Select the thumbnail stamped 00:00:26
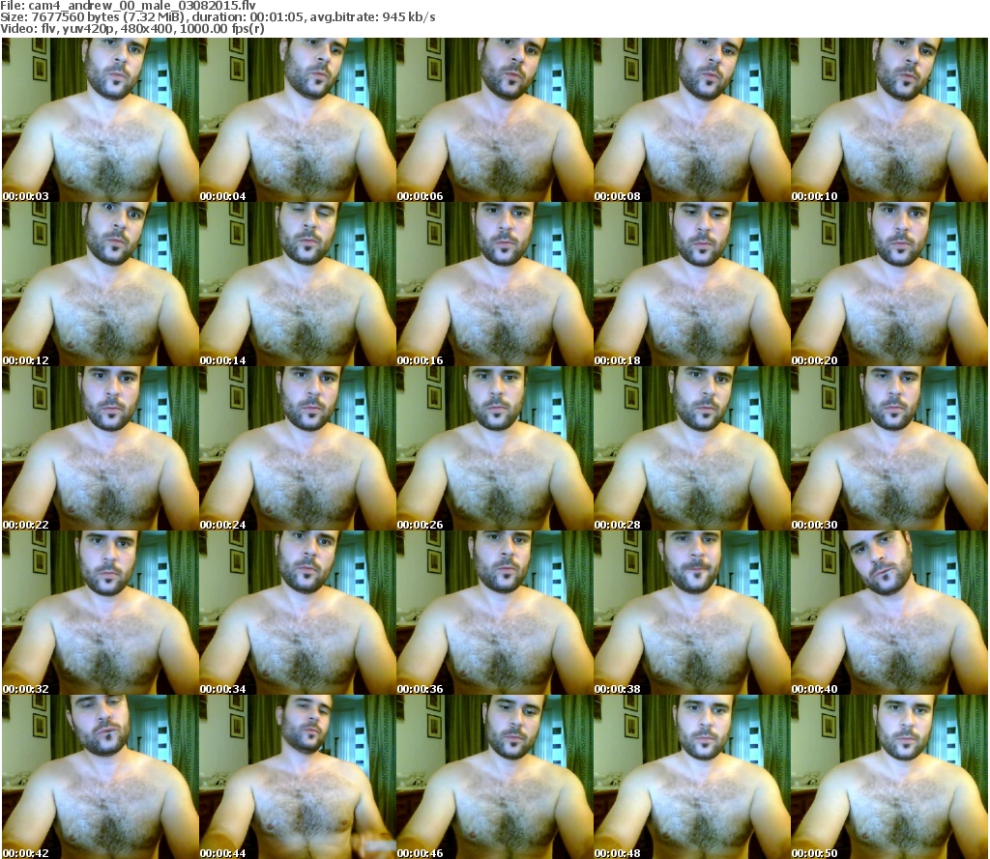The width and height of the screenshot is (990, 859). click(495, 448)
